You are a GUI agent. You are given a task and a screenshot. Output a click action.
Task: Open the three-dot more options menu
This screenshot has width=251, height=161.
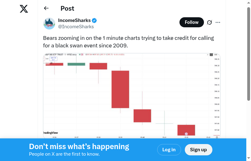pos(218,22)
